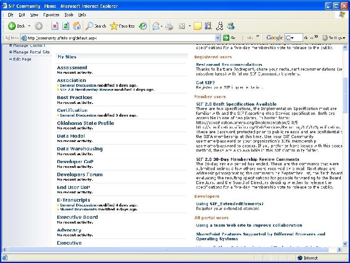The height and width of the screenshot is (263, 350).
Task: Click the vertical scrollbar down arrow
Action: click(345, 244)
